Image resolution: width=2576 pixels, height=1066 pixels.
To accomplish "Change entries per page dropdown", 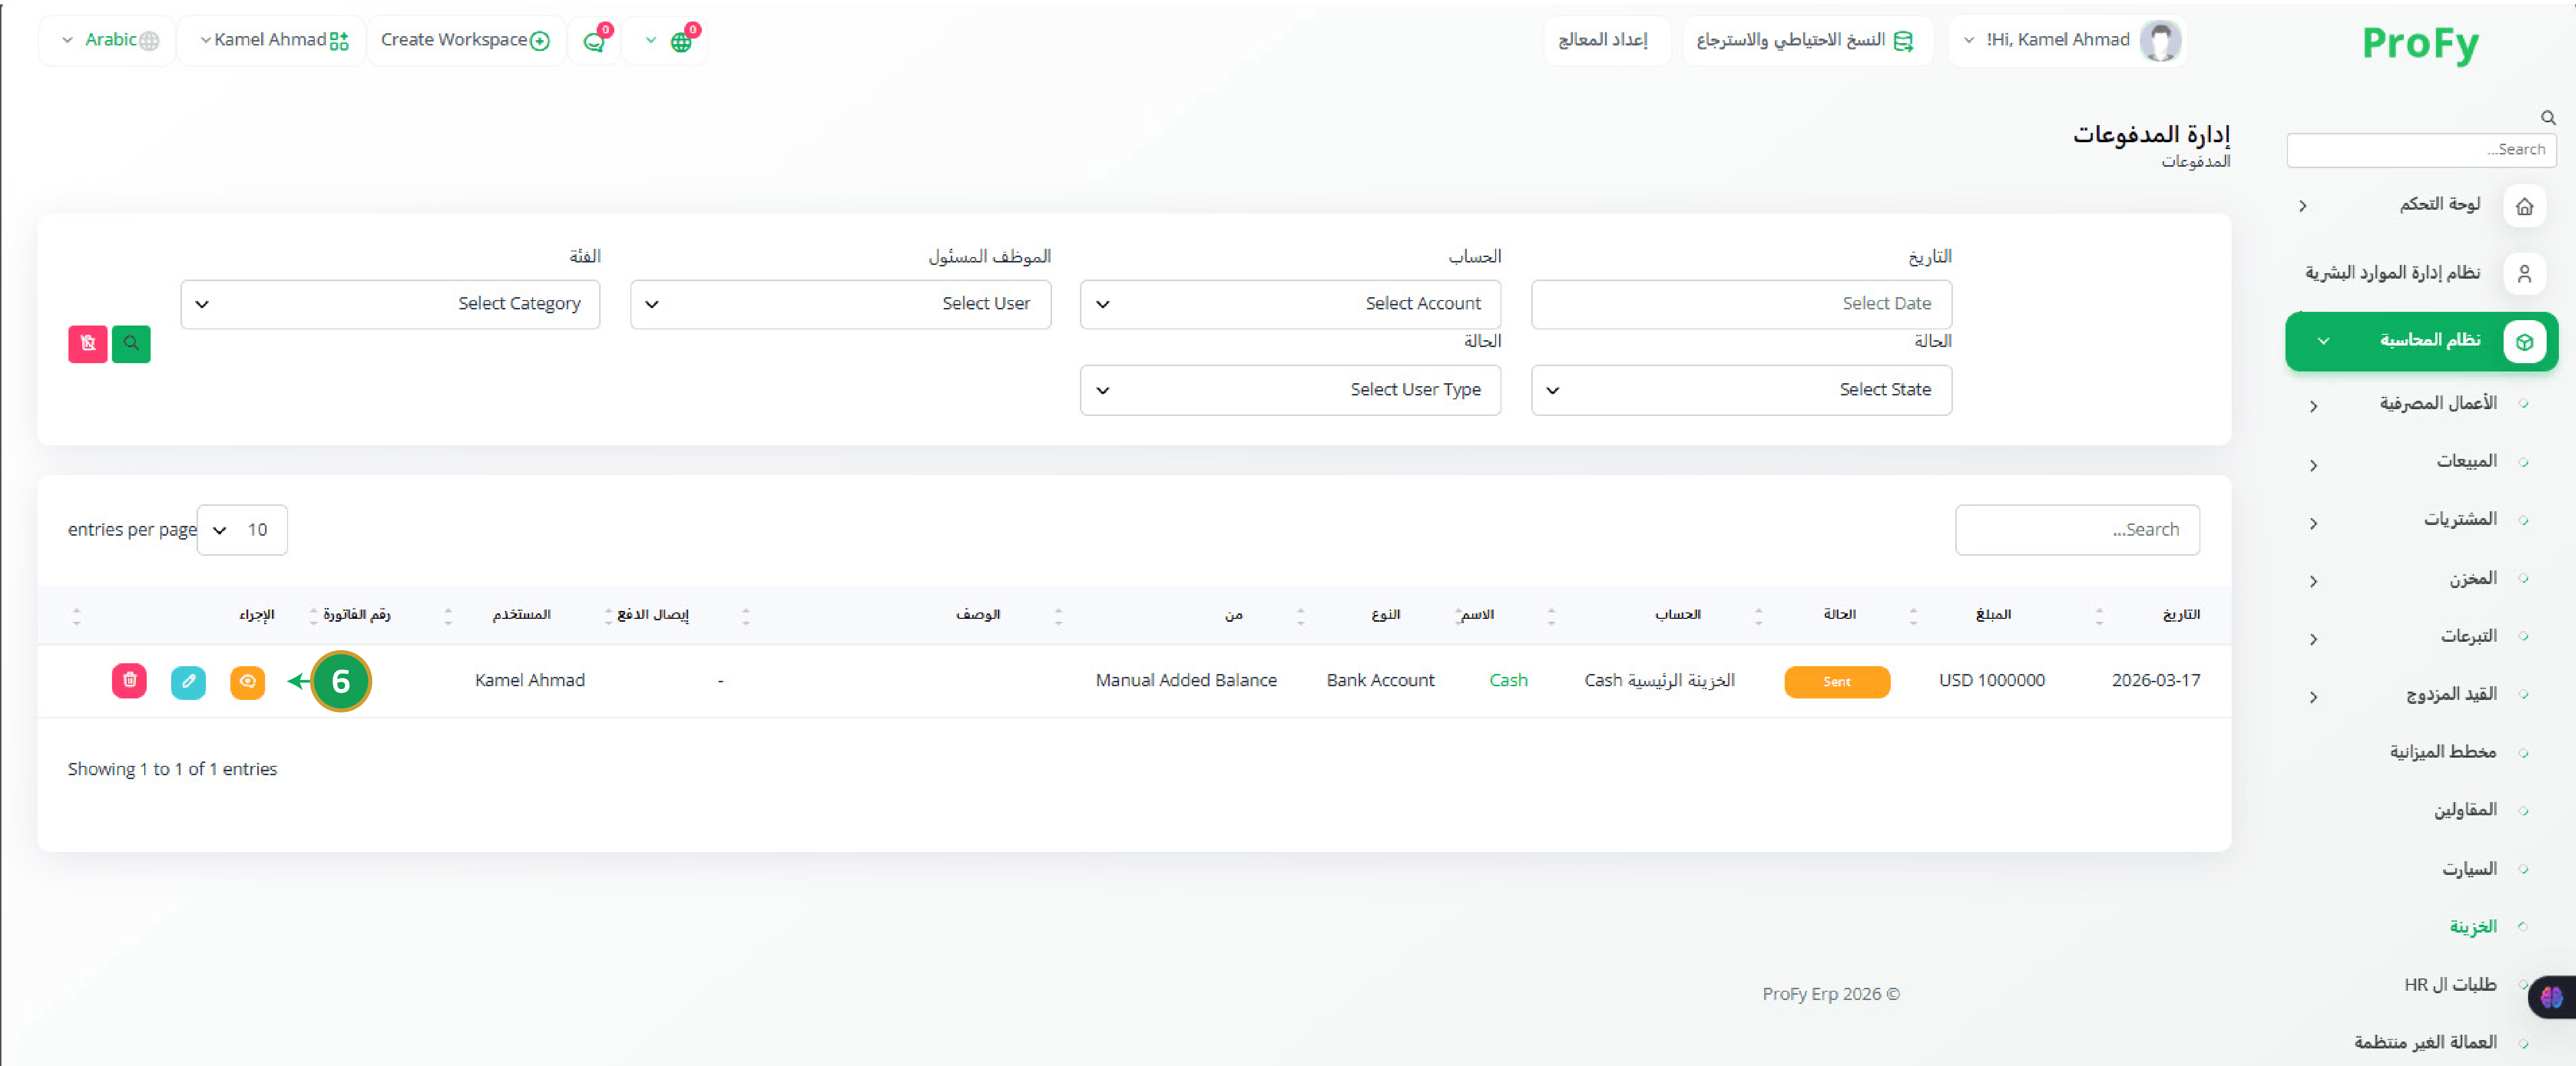I will [x=242, y=529].
